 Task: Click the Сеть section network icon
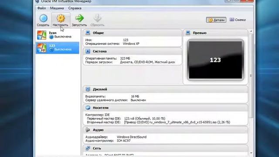(88, 148)
